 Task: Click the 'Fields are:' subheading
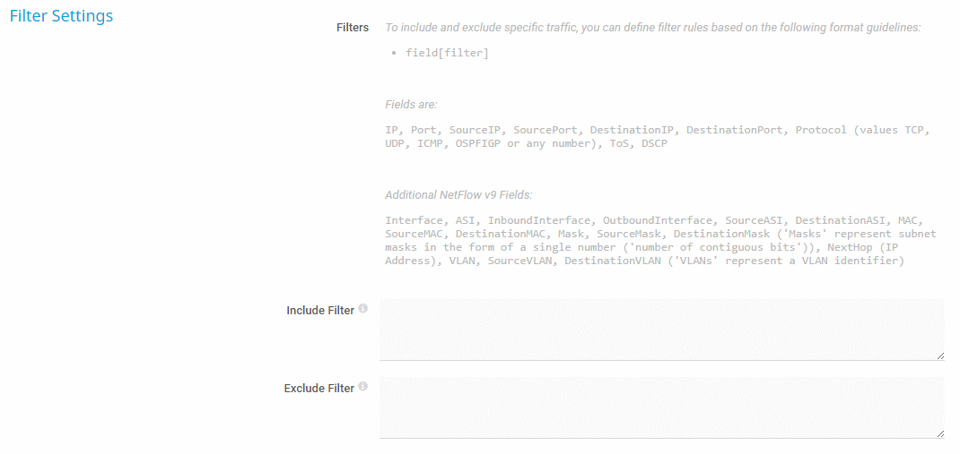point(411,105)
